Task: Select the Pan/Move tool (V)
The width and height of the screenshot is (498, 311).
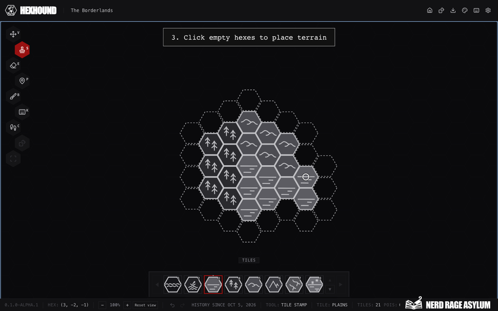Action: (x=13, y=34)
